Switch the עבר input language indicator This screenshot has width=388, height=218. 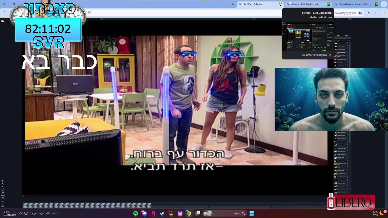[x=34, y=213]
